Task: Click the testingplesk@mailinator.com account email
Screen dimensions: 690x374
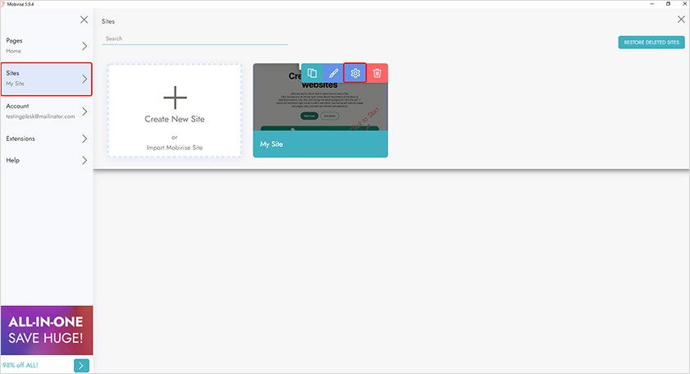Action: [x=40, y=116]
